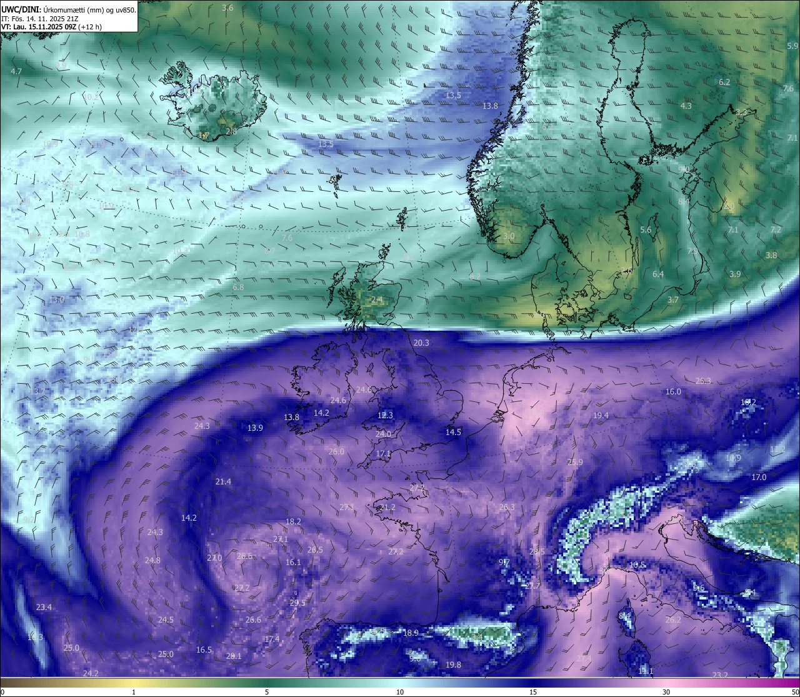Click the 21.4 value on the map
The image size is (800, 697).
coord(223,481)
